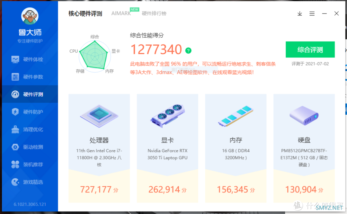Select 硬件评测 in the sidebar
The height and width of the screenshot is (214, 347).
click(x=30, y=94)
